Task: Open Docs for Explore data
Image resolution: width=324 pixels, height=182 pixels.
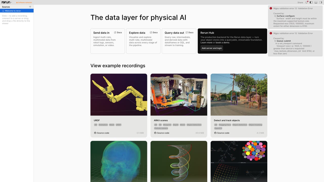Action: [x=154, y=33]
